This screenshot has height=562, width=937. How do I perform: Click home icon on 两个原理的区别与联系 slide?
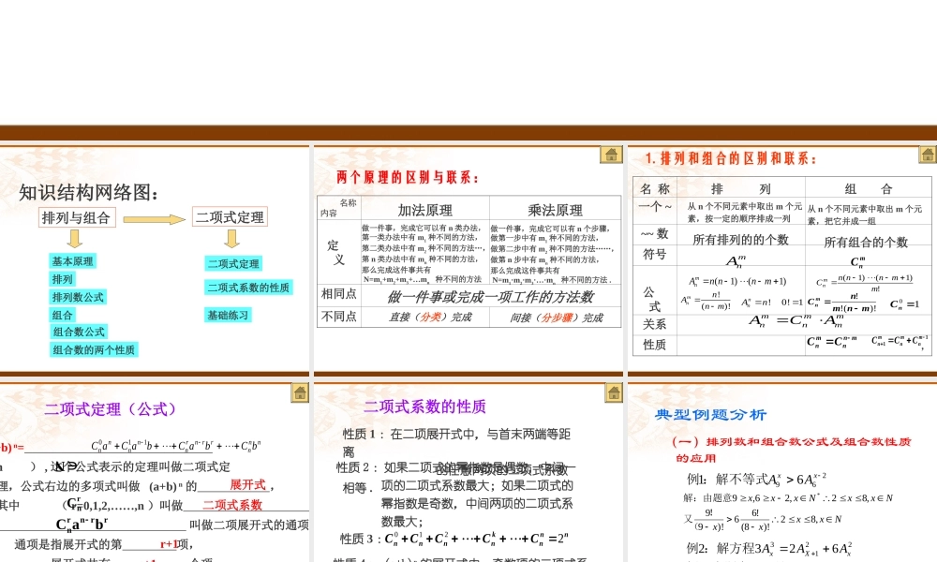pyautogui.click(x=611, y=155)
